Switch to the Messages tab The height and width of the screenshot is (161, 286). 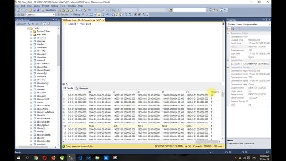82,89
